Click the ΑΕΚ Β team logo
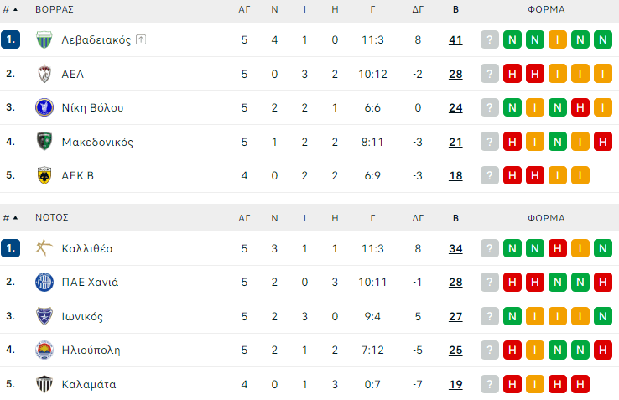 tap(44, 175)
